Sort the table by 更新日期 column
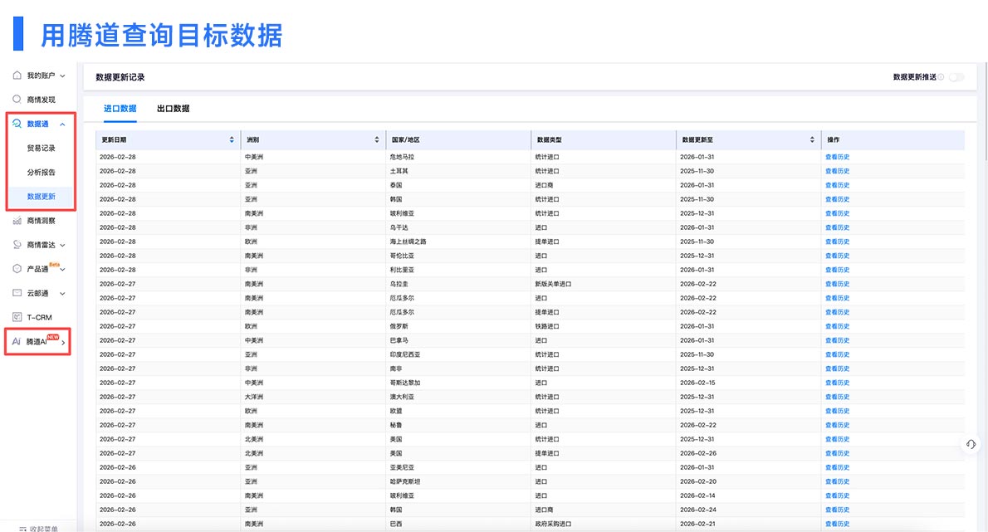Image resolution: width=988 pixels, height=532 pixels. 232,139
